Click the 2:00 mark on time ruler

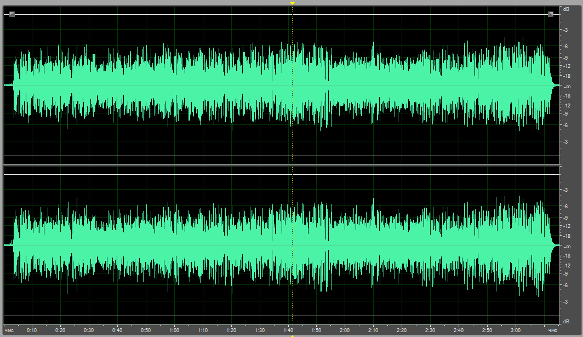point(345,330)
